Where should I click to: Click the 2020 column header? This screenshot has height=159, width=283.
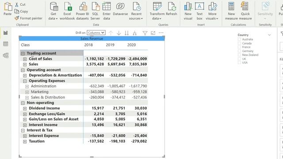pyautogui.click(x=131, y=45)
